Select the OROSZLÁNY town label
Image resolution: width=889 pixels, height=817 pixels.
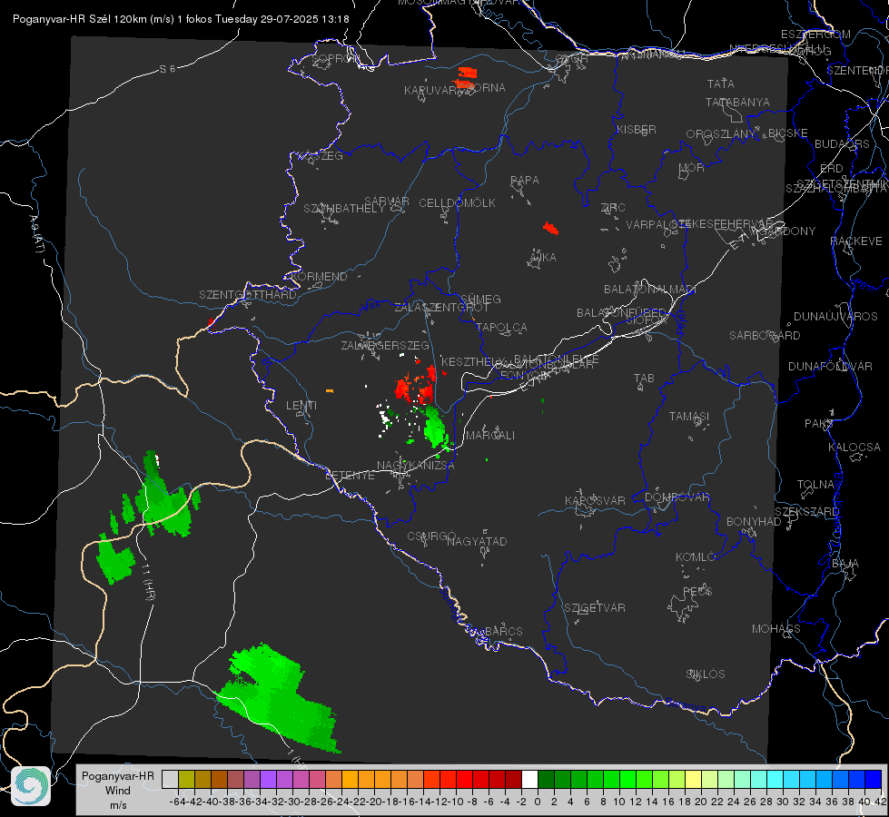pos(721,134)
